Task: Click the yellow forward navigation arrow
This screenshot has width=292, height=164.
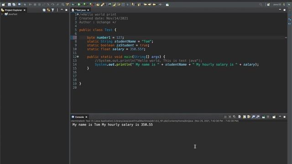Action: (150, 5)
